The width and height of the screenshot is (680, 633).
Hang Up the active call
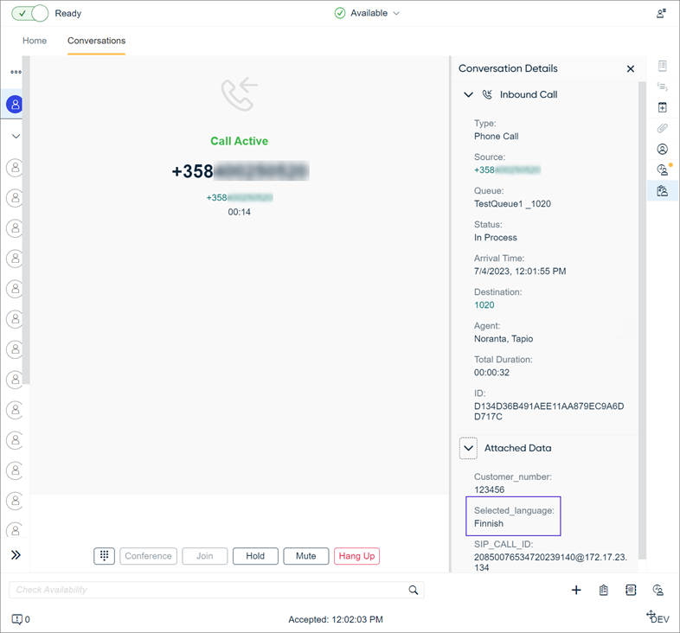[x=356, y=556]
